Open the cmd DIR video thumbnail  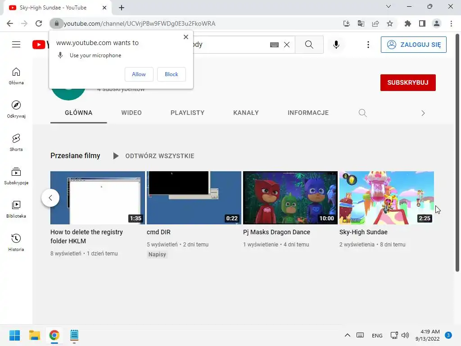click(x=194, y=198)
